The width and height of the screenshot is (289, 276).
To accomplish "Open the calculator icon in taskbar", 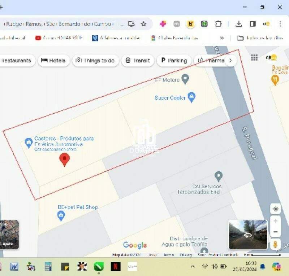I will [48, 267].
